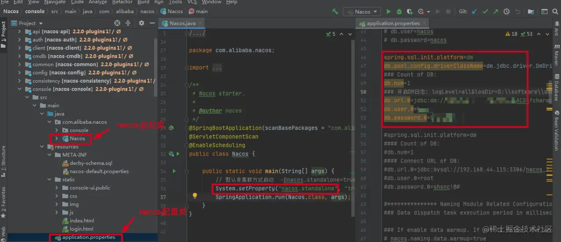The height and width of the screenshot is (242, 561).
Task: Click the 'src' breadcrumb segment
Action: click(55, 11)
